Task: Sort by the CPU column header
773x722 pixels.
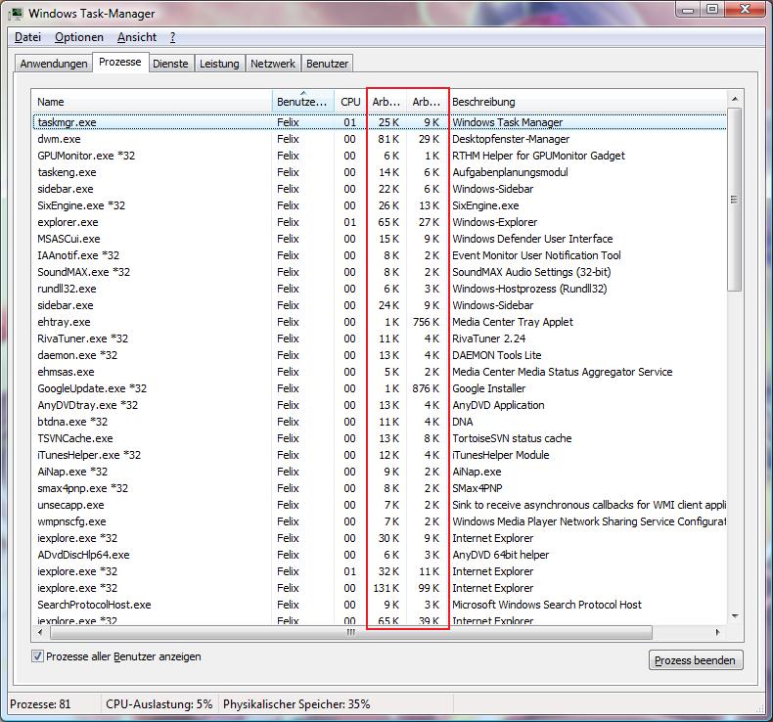Action: coord(350,102)
